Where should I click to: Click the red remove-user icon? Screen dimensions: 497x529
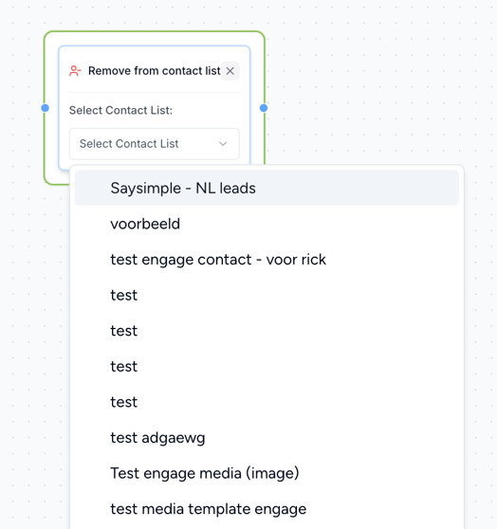75,71
